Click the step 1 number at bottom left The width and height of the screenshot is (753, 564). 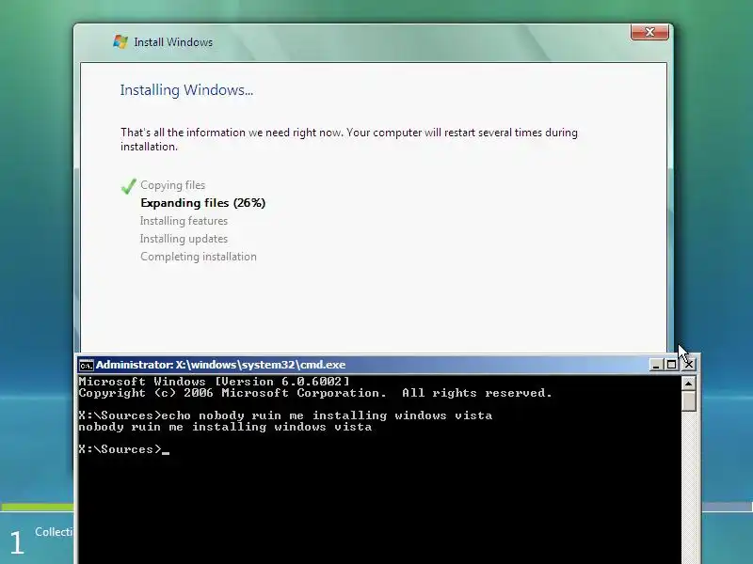coord(17,542)
